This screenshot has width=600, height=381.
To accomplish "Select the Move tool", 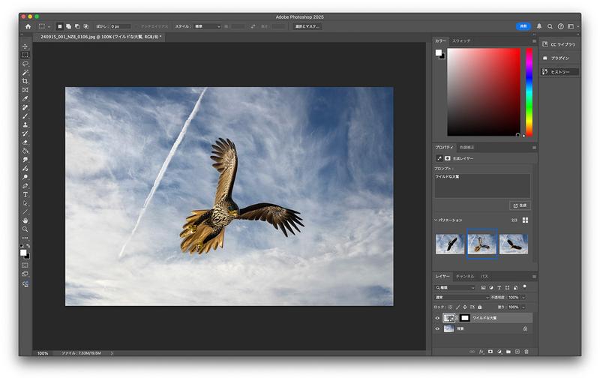I will (25, 46).
